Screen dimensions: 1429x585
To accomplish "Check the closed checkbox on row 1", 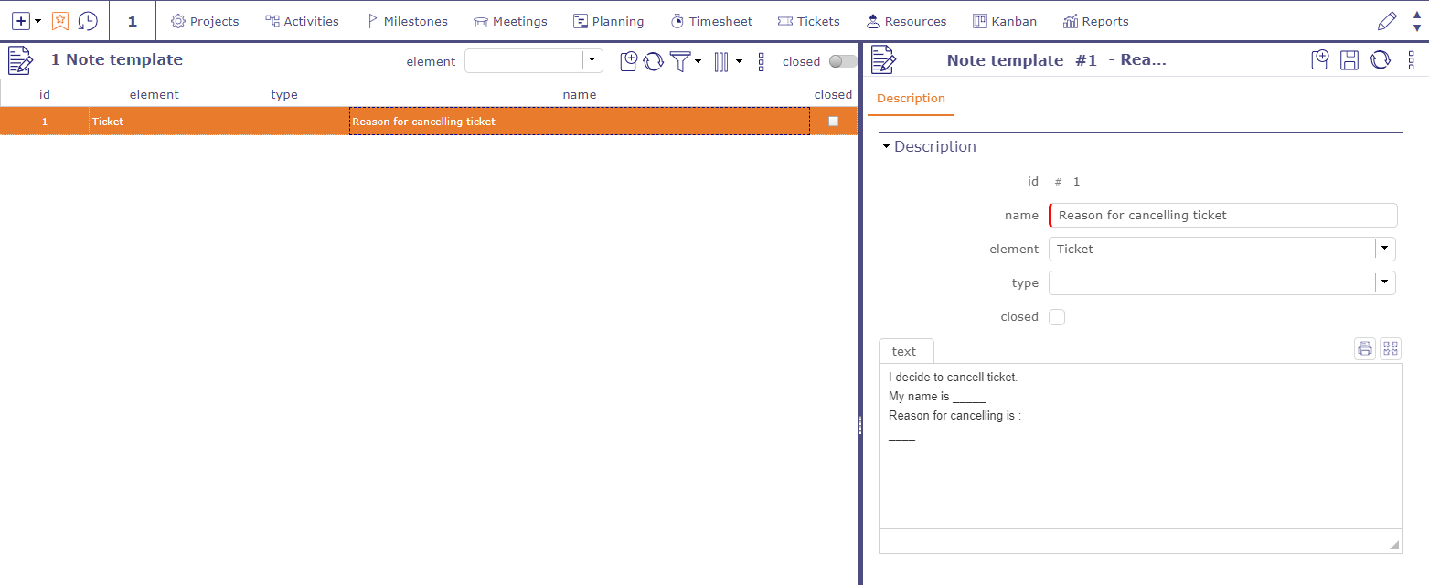I will 833,120.
